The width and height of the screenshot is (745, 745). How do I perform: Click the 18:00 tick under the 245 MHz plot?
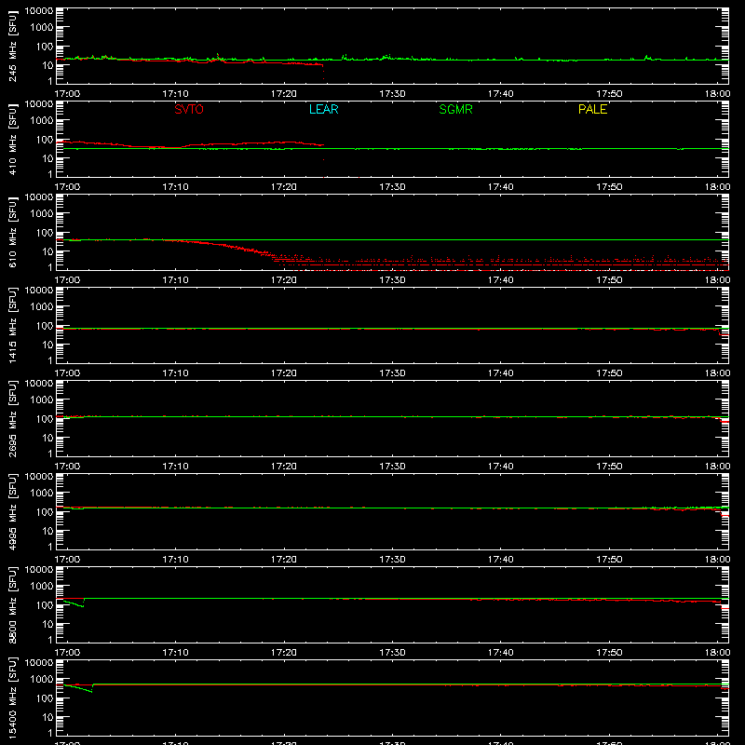pyautogui.click(x=717, y=94)
